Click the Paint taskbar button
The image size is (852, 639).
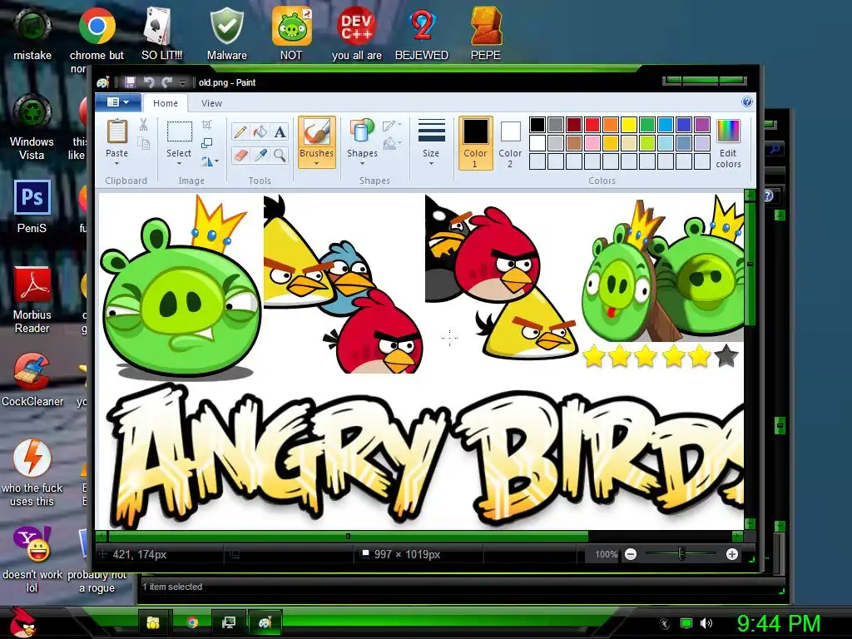click(x=265, y=622)
